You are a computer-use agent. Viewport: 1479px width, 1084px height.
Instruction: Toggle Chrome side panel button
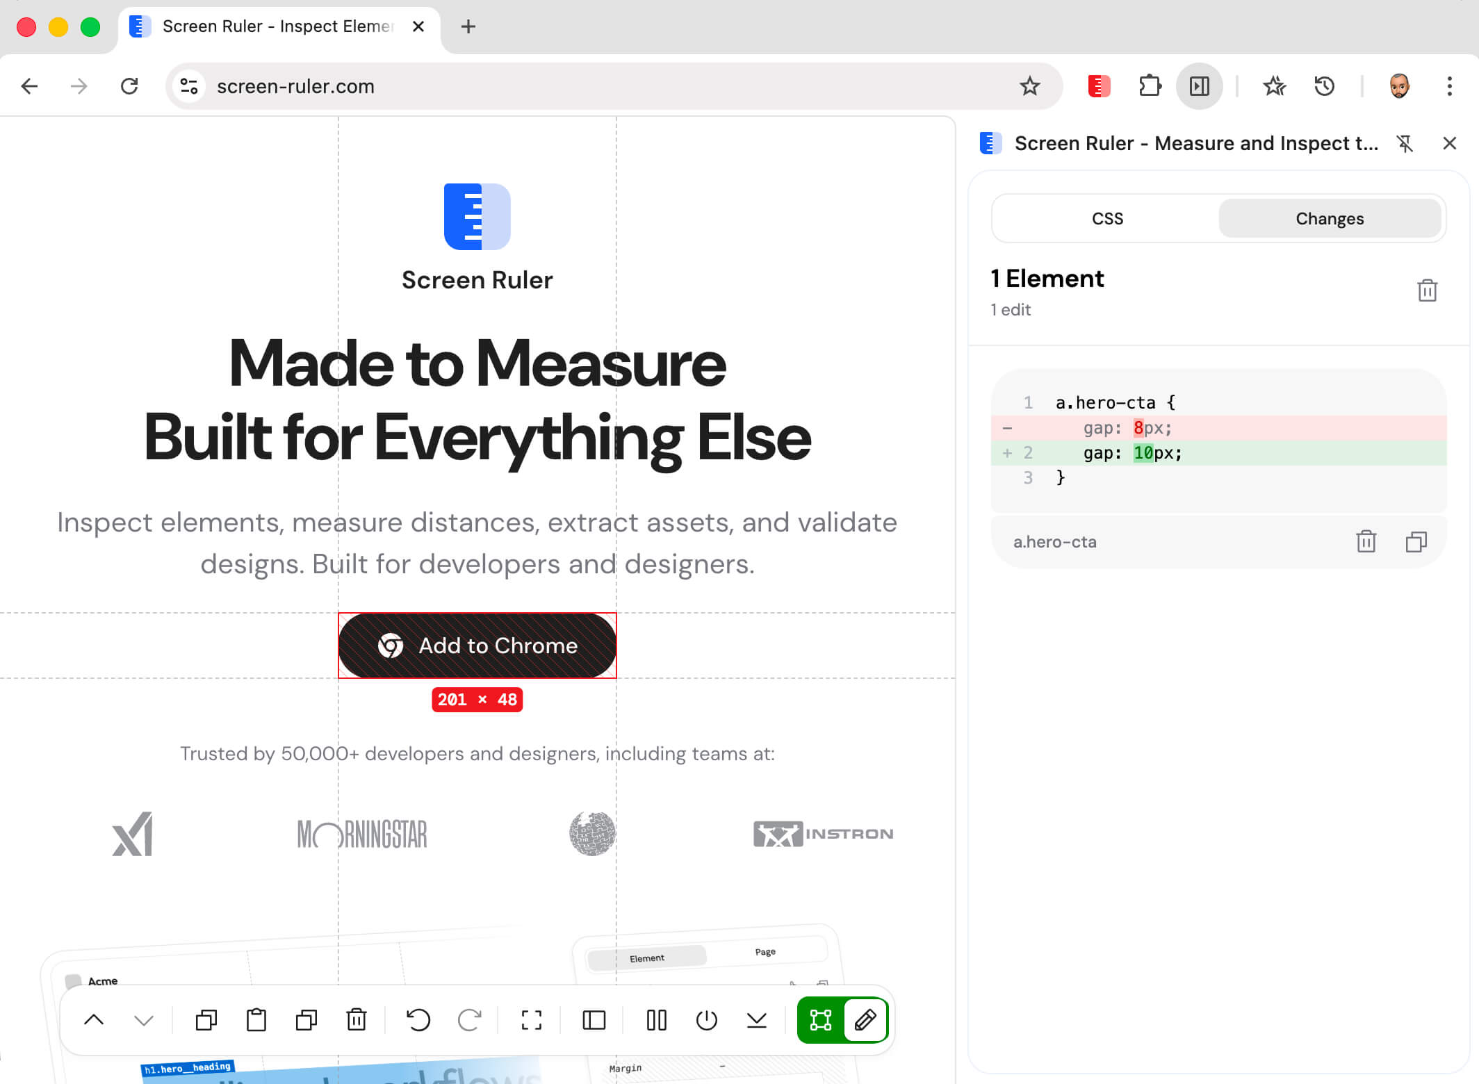pos(1200,86)
